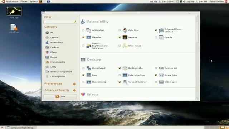
Task: Click the CompizConfig Settings taskbar button
Action: point(21,128)
